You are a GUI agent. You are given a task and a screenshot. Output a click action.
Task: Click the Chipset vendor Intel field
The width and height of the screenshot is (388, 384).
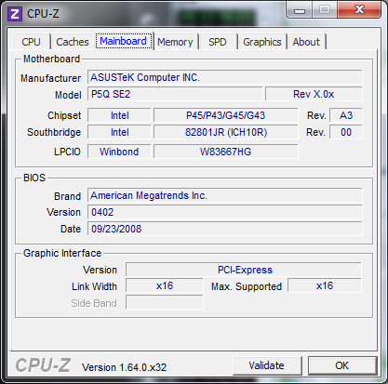(x=119, y=115)
